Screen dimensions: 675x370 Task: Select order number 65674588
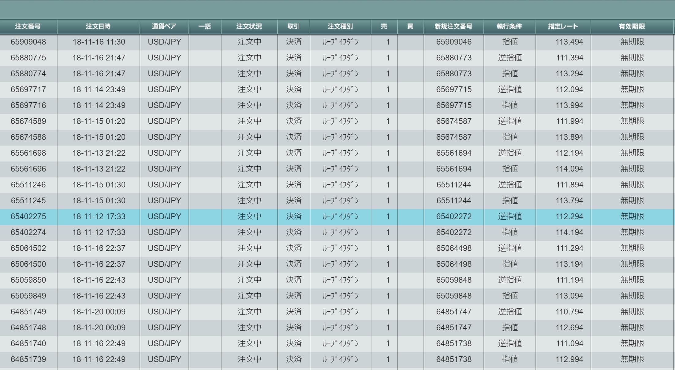coord(28,137)
